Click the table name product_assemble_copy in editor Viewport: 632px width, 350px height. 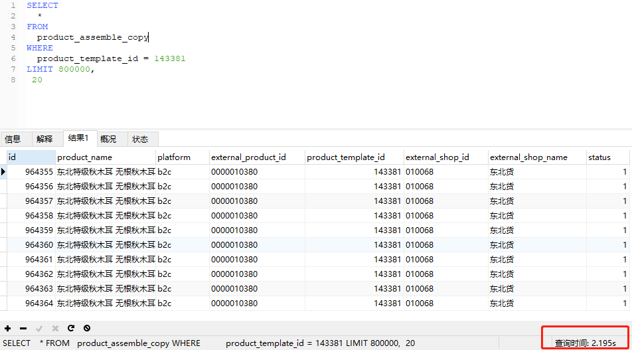pos(92,37)
